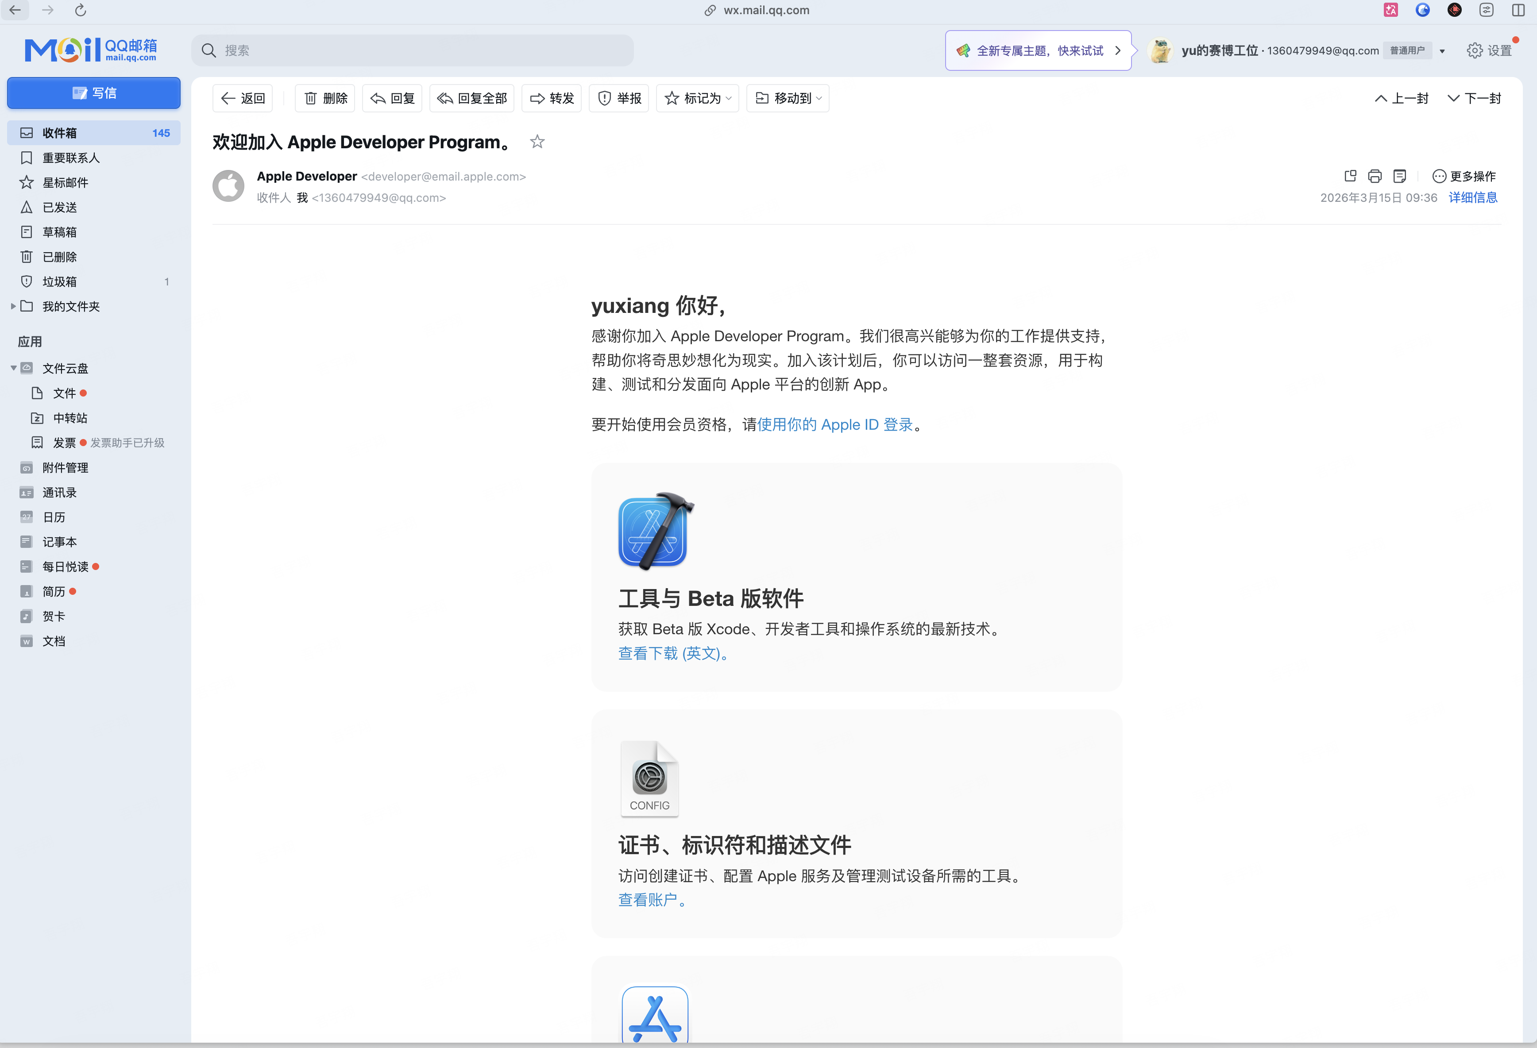Image resolution: width=1537 pixels, height=1048 pixels.
Task: Open 详细信息 to view email details
Action: point(1473,198)
